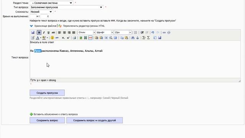Click the save icon in editor toolbar's first row

tap(33, 32)
